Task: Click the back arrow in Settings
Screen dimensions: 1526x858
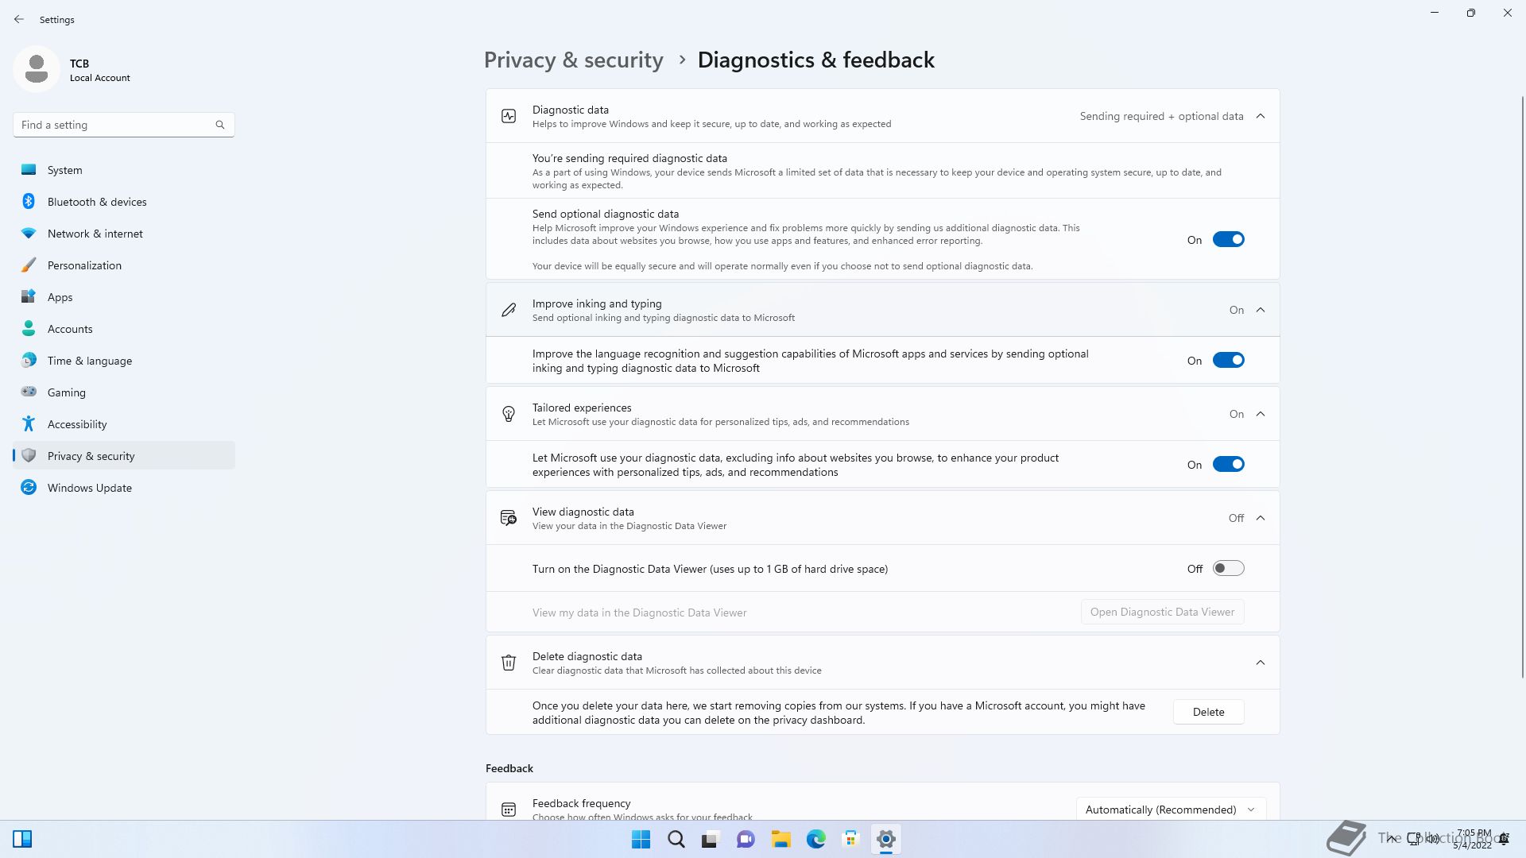Action: (19, 19)
